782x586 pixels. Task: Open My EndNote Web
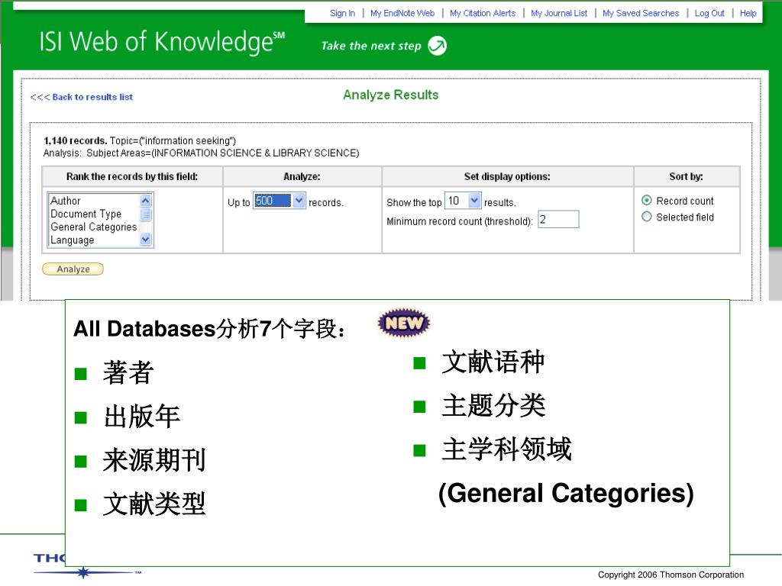pos(402,13)
